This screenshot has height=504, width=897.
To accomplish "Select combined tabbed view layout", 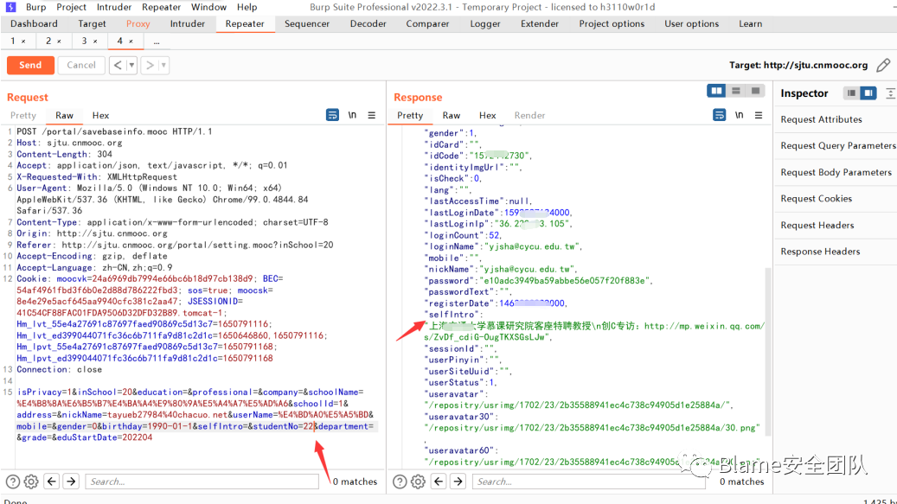I will (756, 91).
